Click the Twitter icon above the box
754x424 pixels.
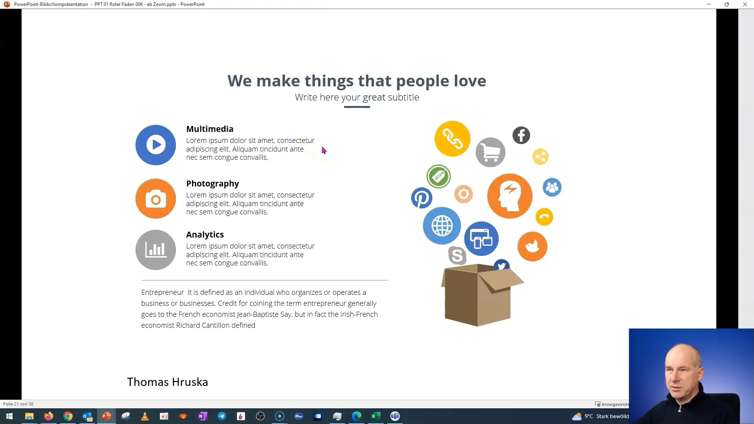(501, 265)
